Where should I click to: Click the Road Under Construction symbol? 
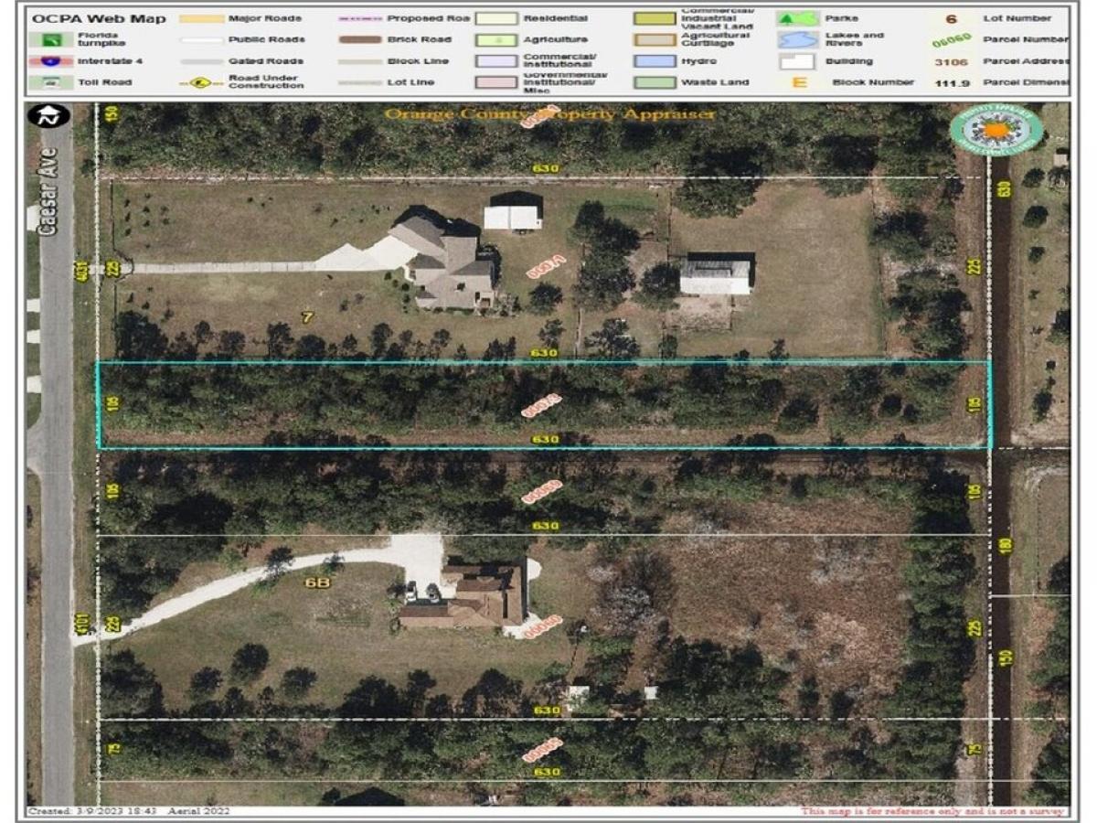[x=201, y=82]
